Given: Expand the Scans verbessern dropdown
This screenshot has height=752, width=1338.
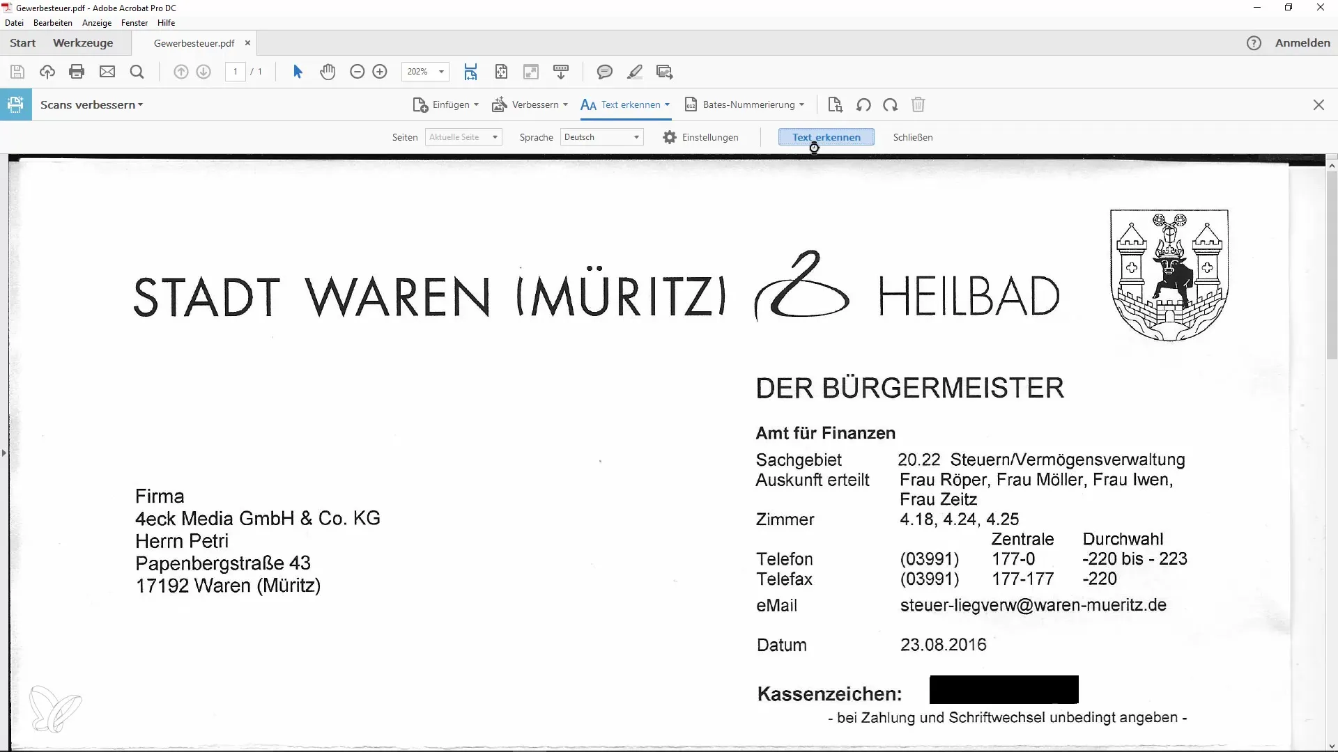Looking at the screenshot, I should click(x=91, y=104).
